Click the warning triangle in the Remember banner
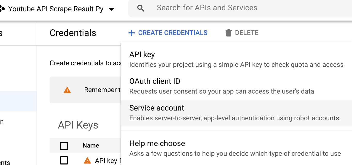The image size is (352, 165). pos(67,90)
